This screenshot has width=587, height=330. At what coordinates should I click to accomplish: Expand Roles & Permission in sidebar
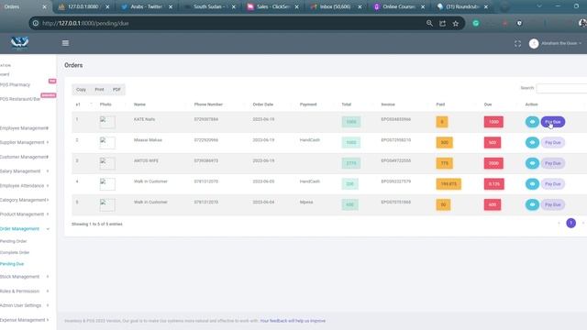25,291
